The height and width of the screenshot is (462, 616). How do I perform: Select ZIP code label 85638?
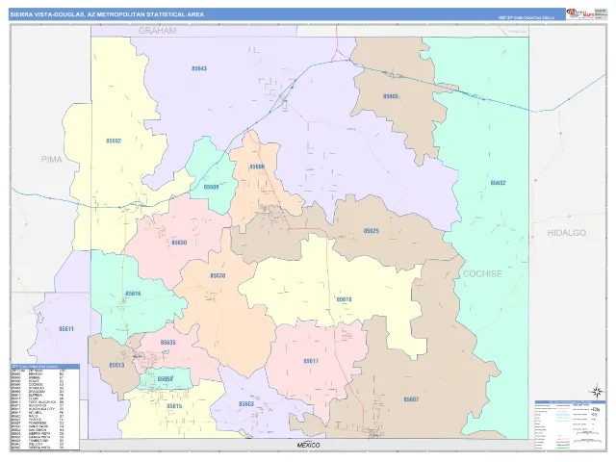pyautogui.click(x=218, y=275)
